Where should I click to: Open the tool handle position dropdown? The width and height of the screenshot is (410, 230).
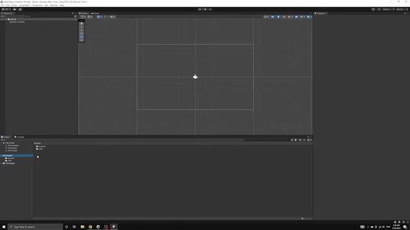coord(83,17)
